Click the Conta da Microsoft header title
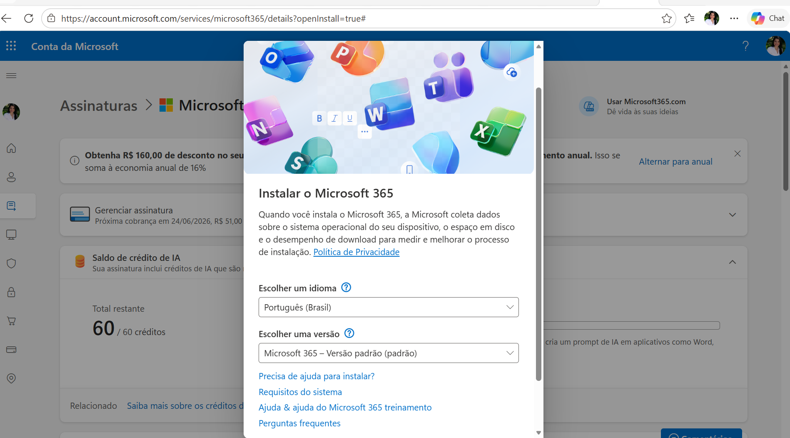The height and width of the screenshot is (438, 790). (x=75, y=46)
